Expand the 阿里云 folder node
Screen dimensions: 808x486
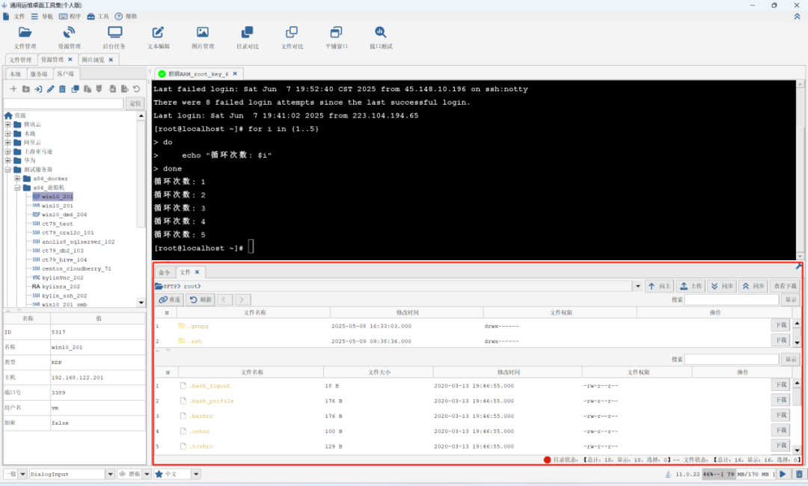pyautogui.click(x=7, y=143)
